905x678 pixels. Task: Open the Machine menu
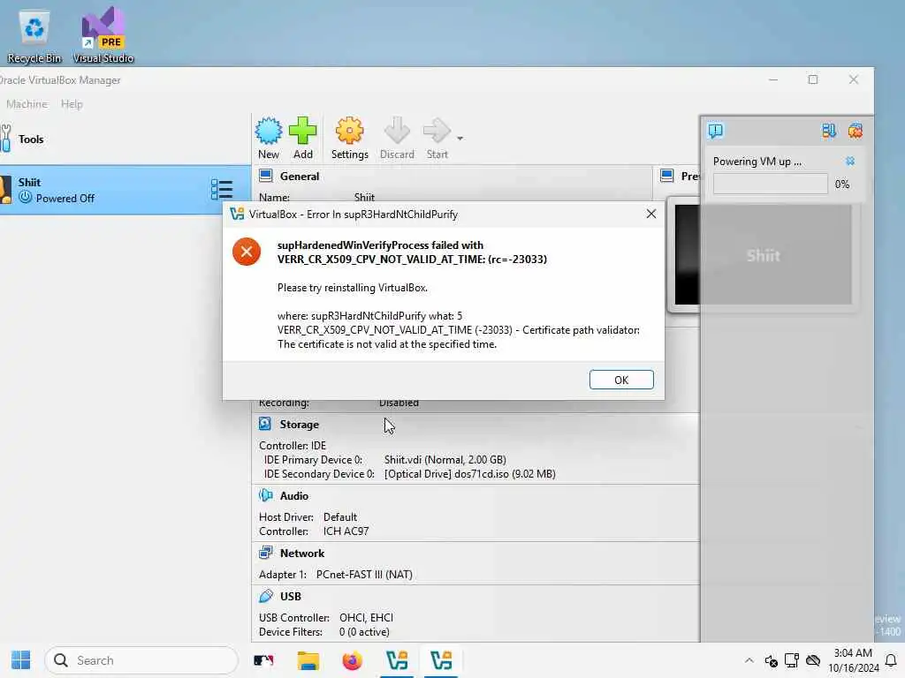click(27, 104)
